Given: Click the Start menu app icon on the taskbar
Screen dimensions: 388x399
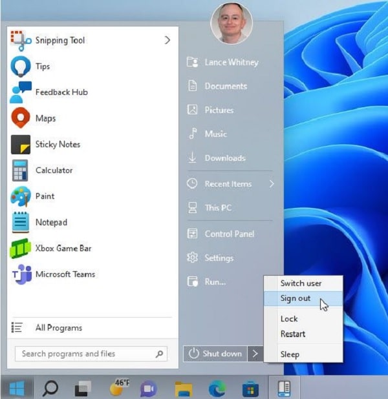Looking at the screenshot, I should [284, 388].
